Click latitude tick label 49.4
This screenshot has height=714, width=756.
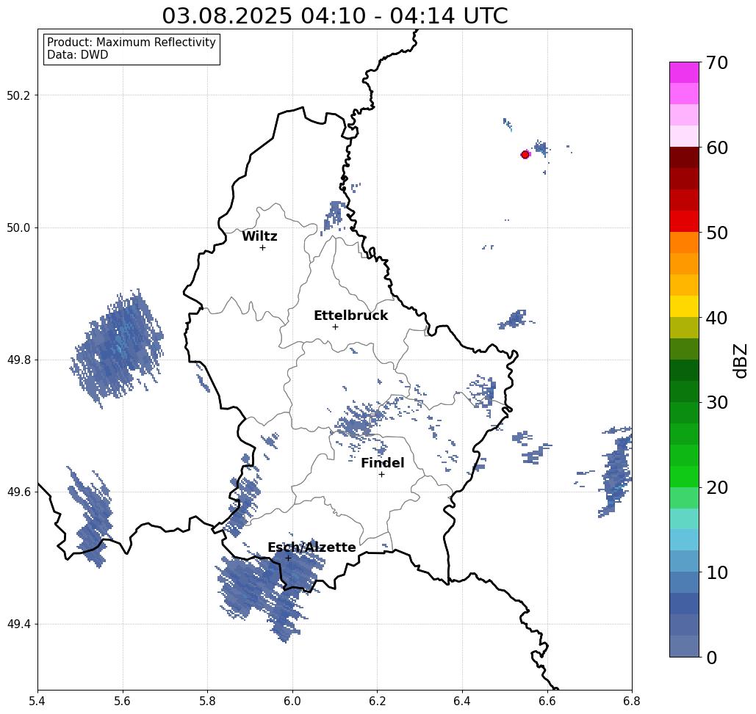click(x=18, y=624)
